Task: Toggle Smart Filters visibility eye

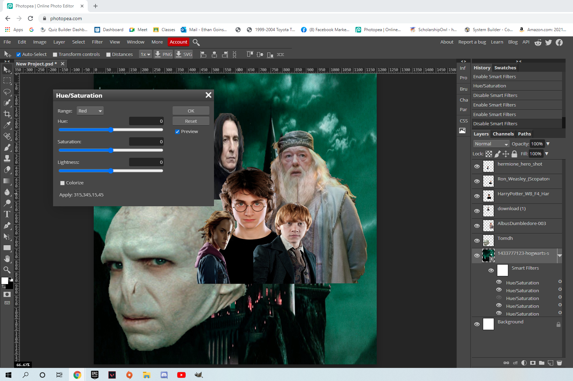Action: coord(491,270)
